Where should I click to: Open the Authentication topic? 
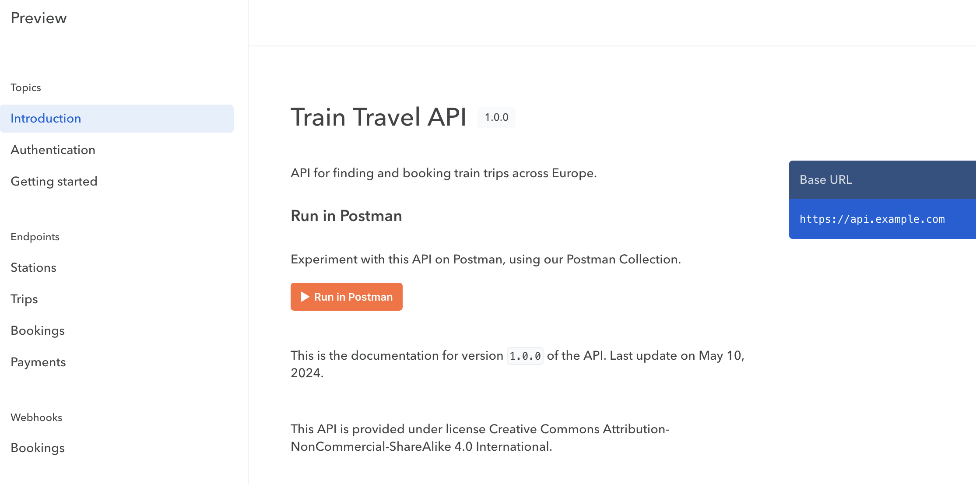pyautogui.click(x=53, y=150)
